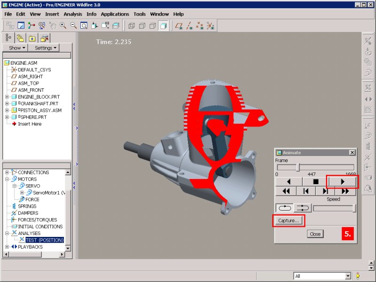Click the cam-follower icon in the mechanism toolbar

[x=368, y=52]
